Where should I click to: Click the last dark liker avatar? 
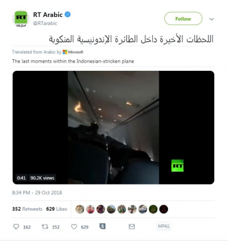pos(164,209)
